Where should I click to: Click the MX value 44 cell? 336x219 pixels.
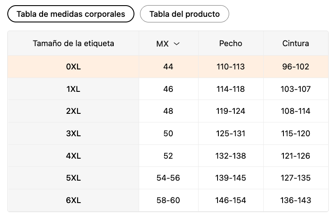168,67
